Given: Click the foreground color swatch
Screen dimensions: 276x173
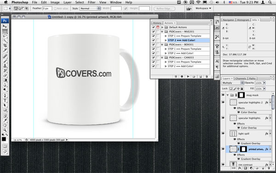Looking at the screenshot, I should point(4,139).
